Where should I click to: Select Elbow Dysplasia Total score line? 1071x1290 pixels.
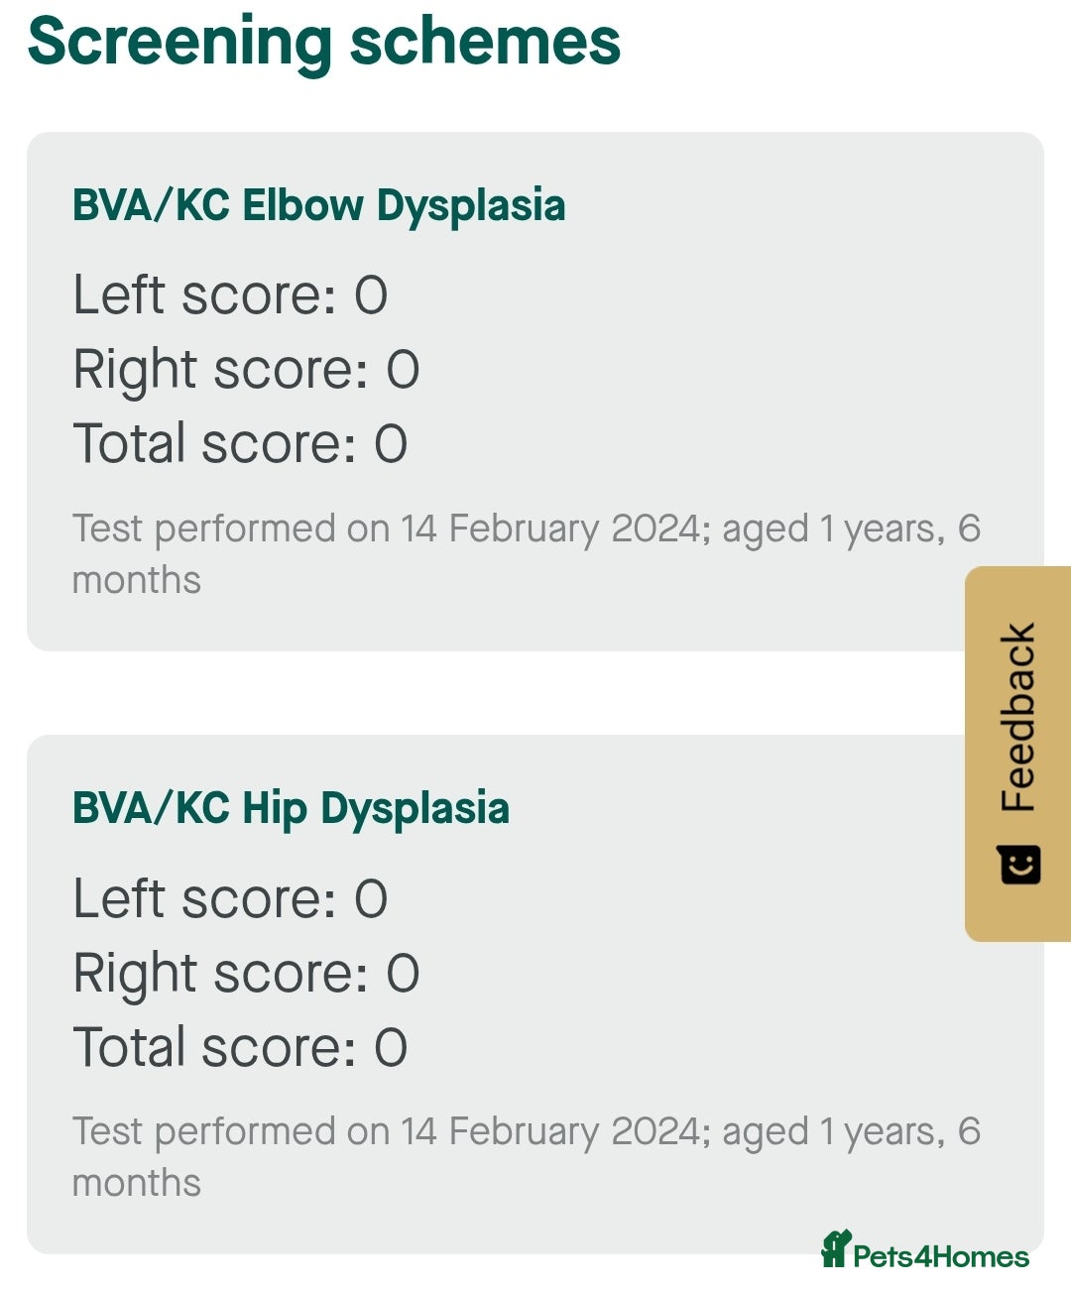coord(240,443)
